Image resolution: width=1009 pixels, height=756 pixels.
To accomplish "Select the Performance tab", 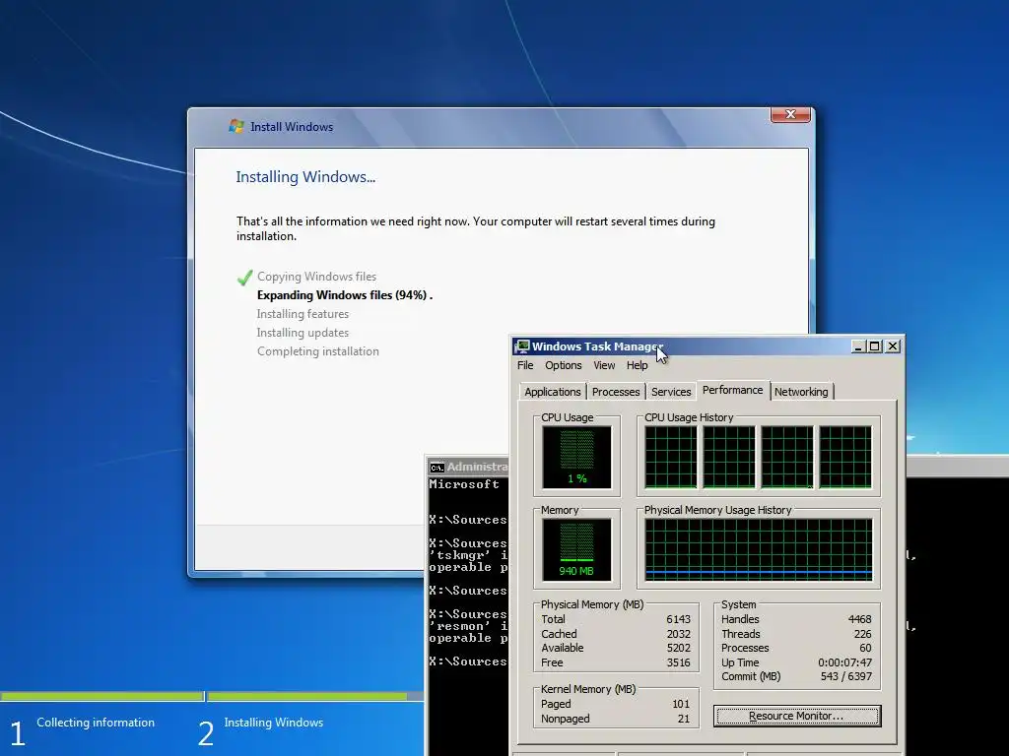I will pos(732,390).
